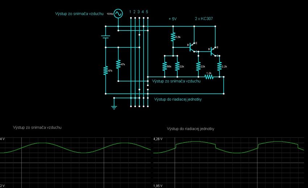
Task: Click the '2 V' scale label on left scope
Action: click(3, 185)
